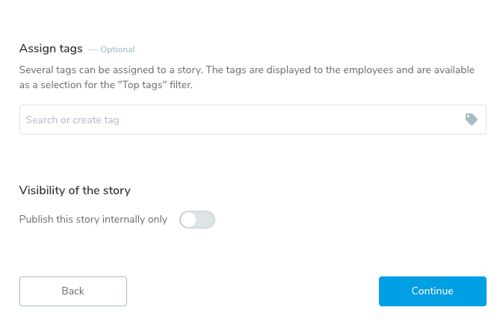Screen dimensions: 503x322
Task: Click the 'Assign tags' heading
Action: [51, 49]
